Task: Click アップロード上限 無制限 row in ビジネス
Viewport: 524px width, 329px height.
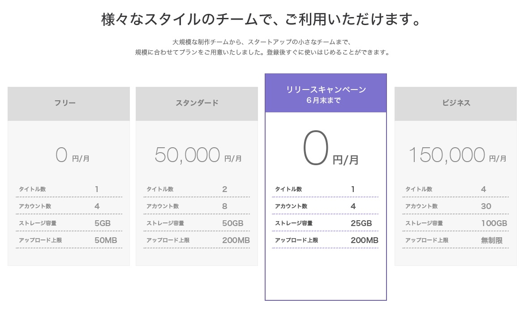Action: point(455,240)
